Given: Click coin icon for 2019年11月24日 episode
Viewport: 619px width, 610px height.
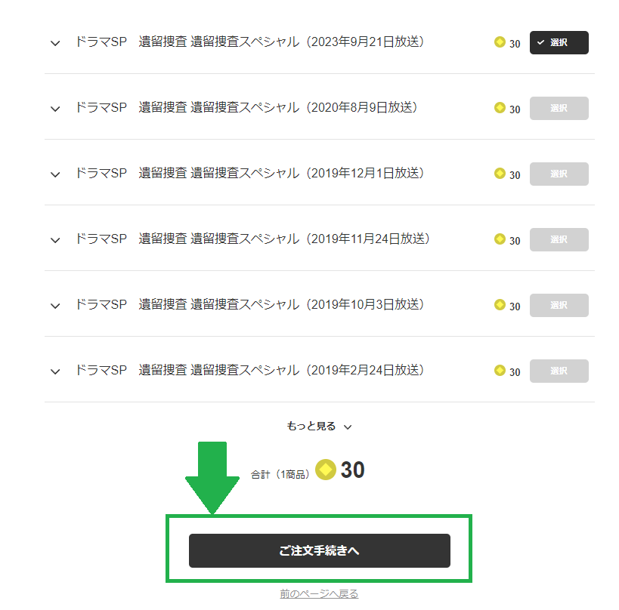Looking at the screenshot, I should [x=500, y=239].
